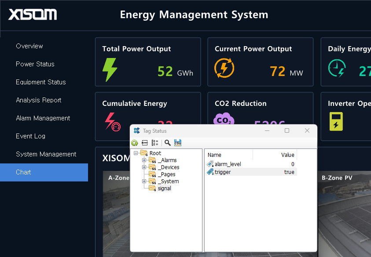The height and width of the screenshot is (257, 371).
Task: Select the Chart sidebar item
Action: tap(44, 172)
